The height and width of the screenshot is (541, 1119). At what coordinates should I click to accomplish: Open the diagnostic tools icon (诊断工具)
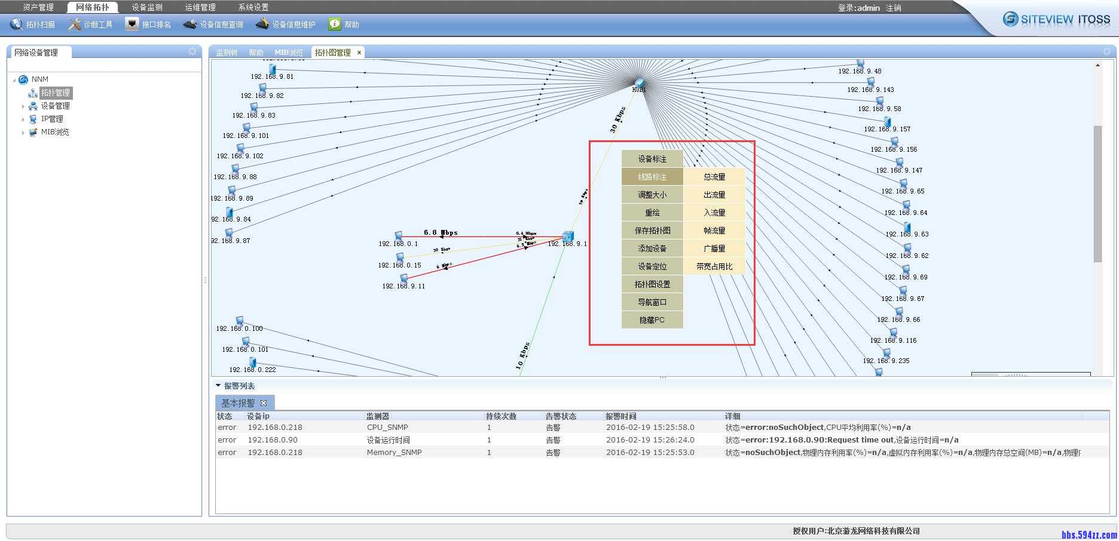(74, 24)
